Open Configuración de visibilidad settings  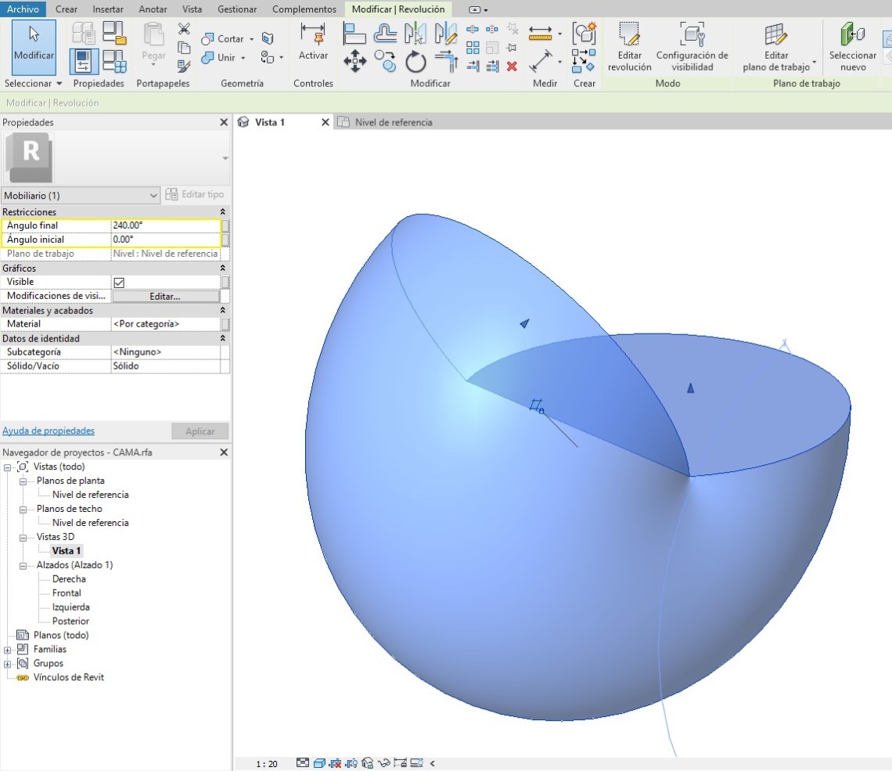pyautogui.click(x=692, y=46)
